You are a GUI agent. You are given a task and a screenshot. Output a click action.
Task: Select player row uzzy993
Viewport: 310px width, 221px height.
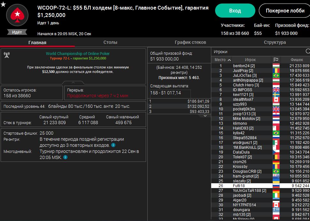tap(260, 104)
